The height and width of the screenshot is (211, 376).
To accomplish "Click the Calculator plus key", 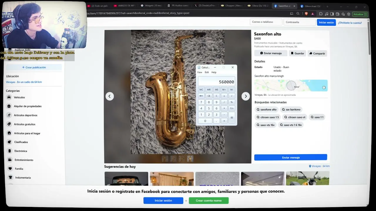I will click(224, 121).
